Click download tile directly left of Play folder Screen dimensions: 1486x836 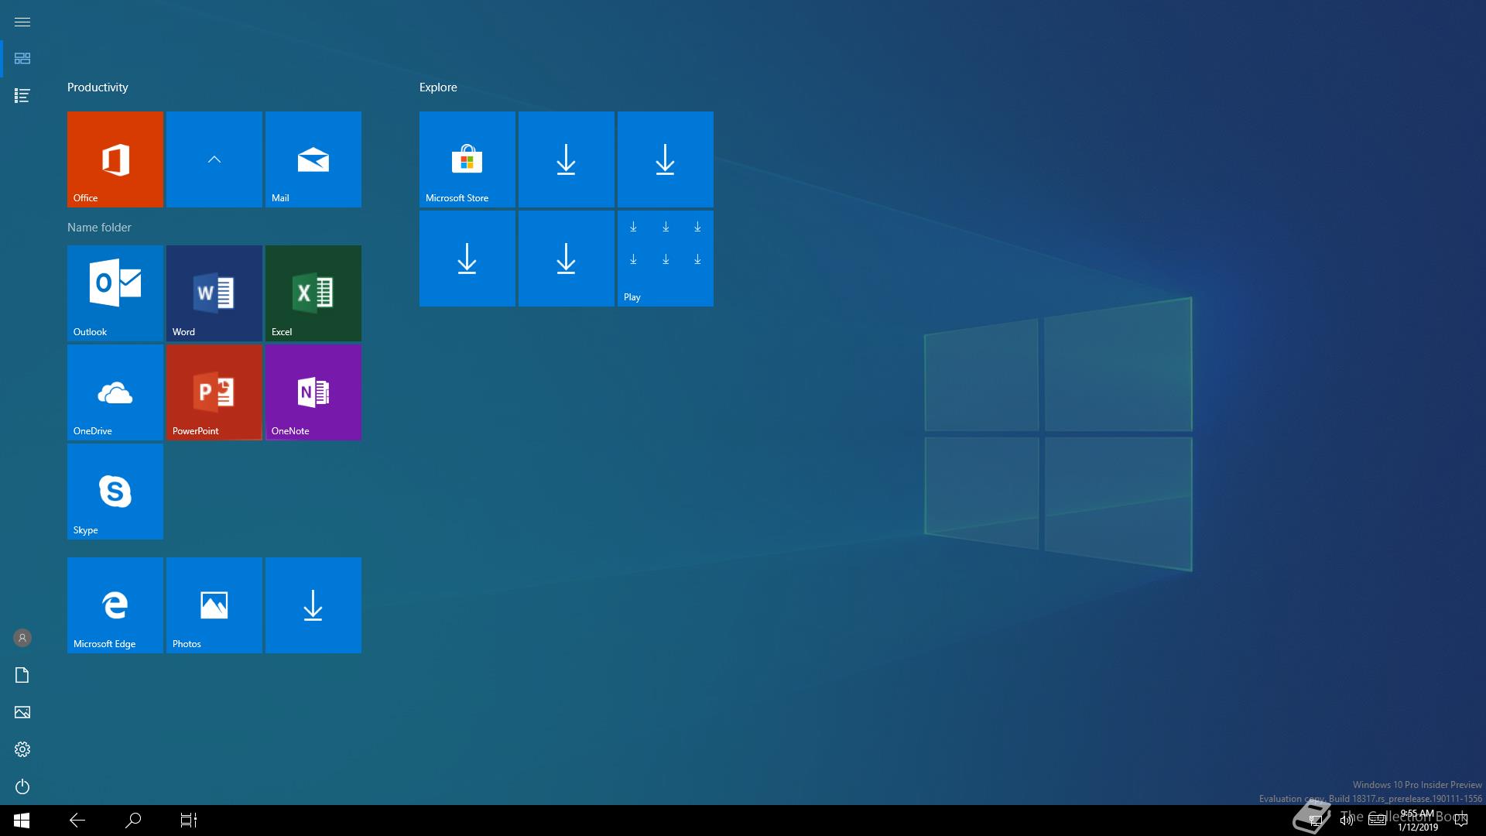[567, 259]
